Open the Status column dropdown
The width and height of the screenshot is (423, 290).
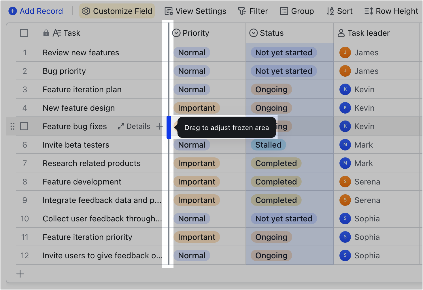[253, 33]
